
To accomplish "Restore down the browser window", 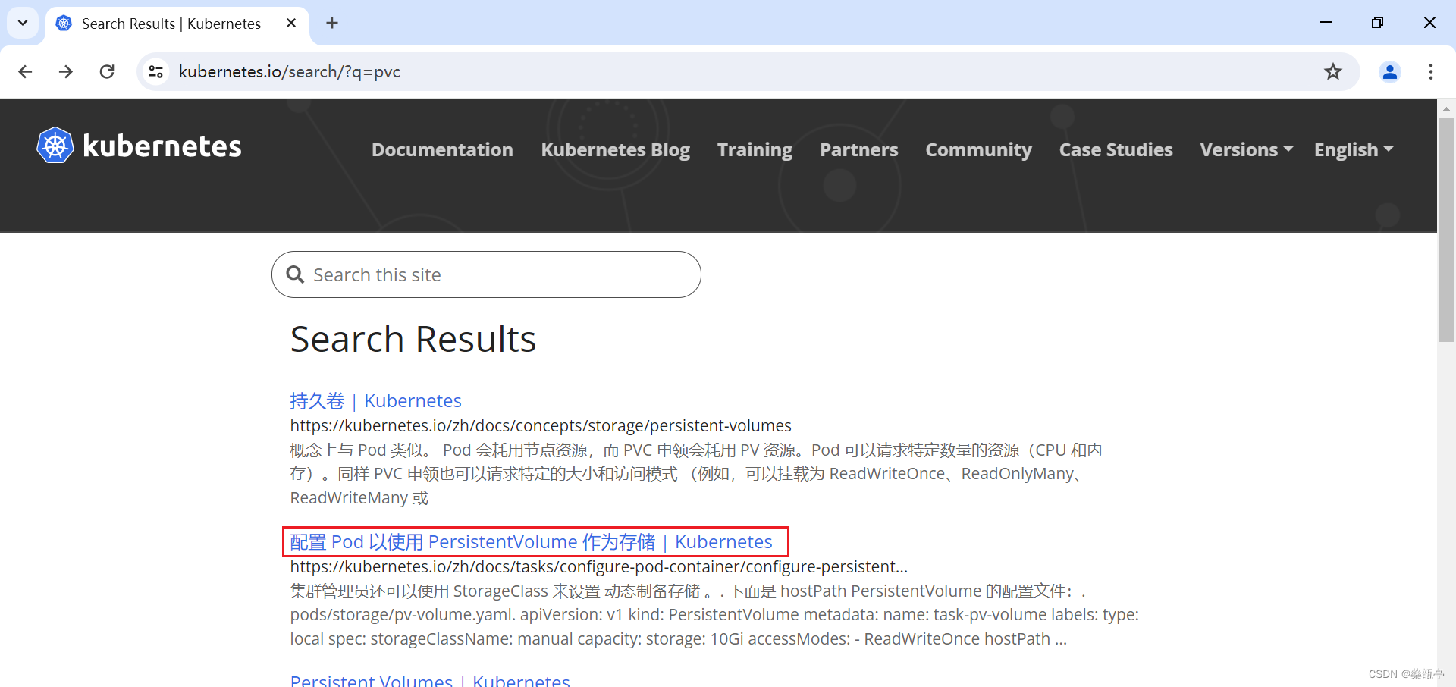I will pyautogui.click(x=1377, y=23).
